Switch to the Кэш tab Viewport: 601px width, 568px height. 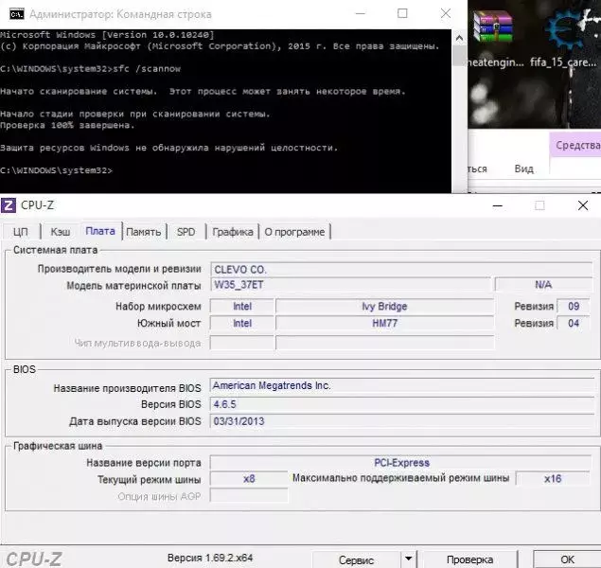(61, 232)
